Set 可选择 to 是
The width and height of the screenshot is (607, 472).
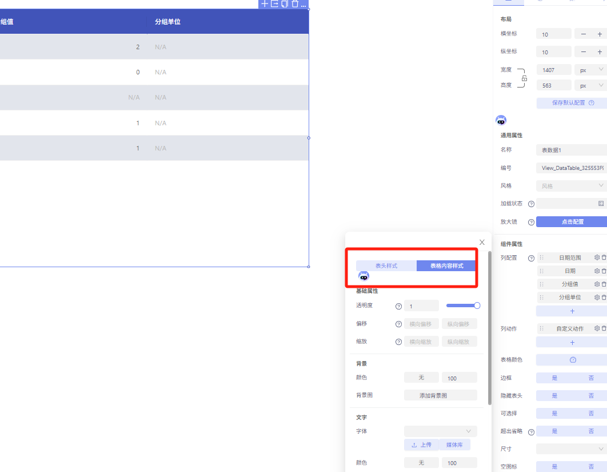click(554, 414)
